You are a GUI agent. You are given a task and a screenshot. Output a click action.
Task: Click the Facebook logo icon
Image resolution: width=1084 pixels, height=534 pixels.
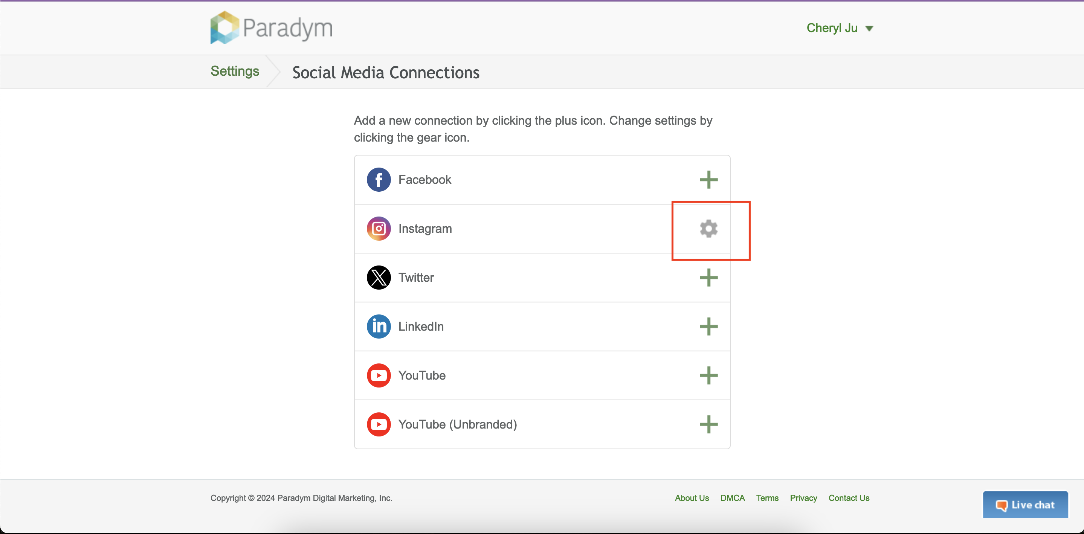click(x=379, y=180)
